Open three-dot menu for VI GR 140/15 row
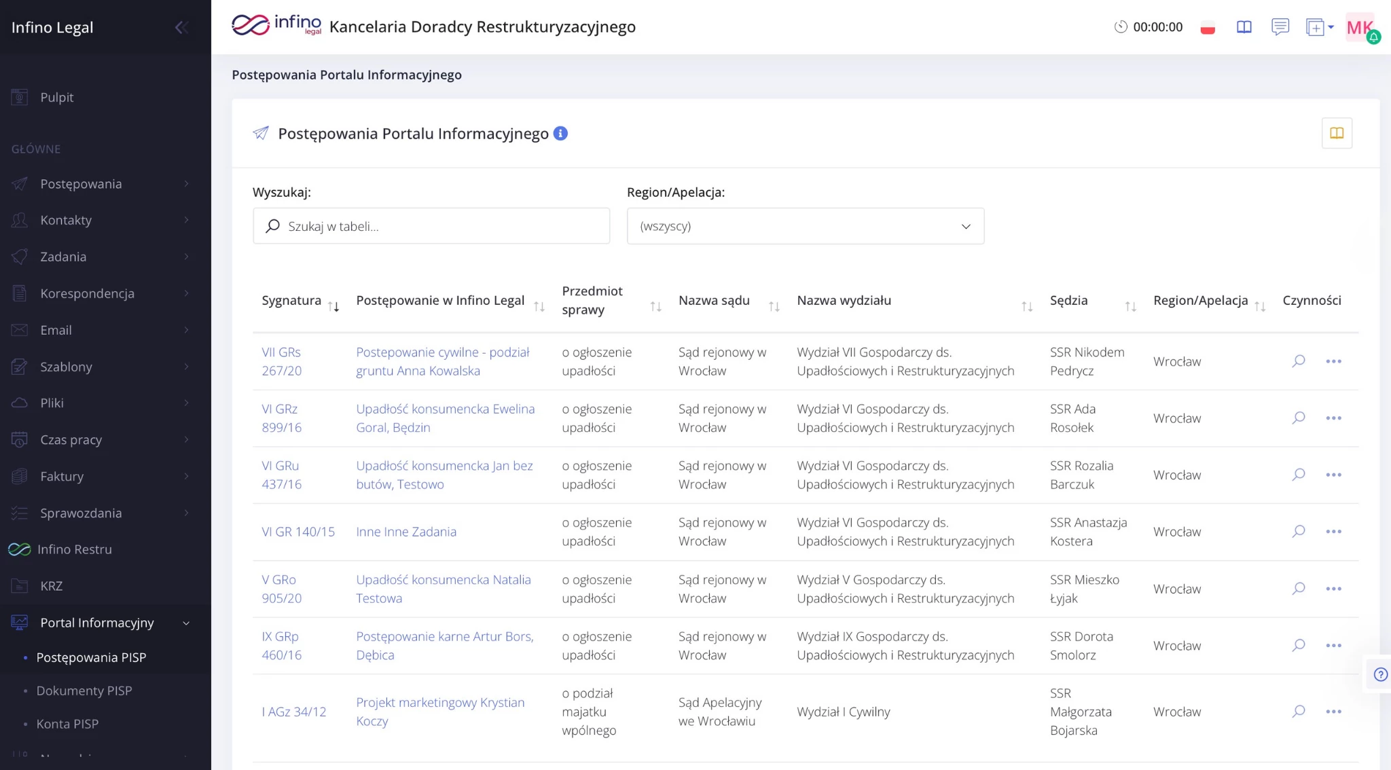Viewport: 1391px width, 770px height. pos(1333,532)
